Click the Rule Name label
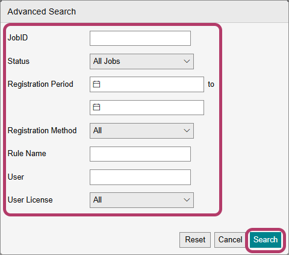Viewport: 289px width, 255px height. tap(27, 154)
